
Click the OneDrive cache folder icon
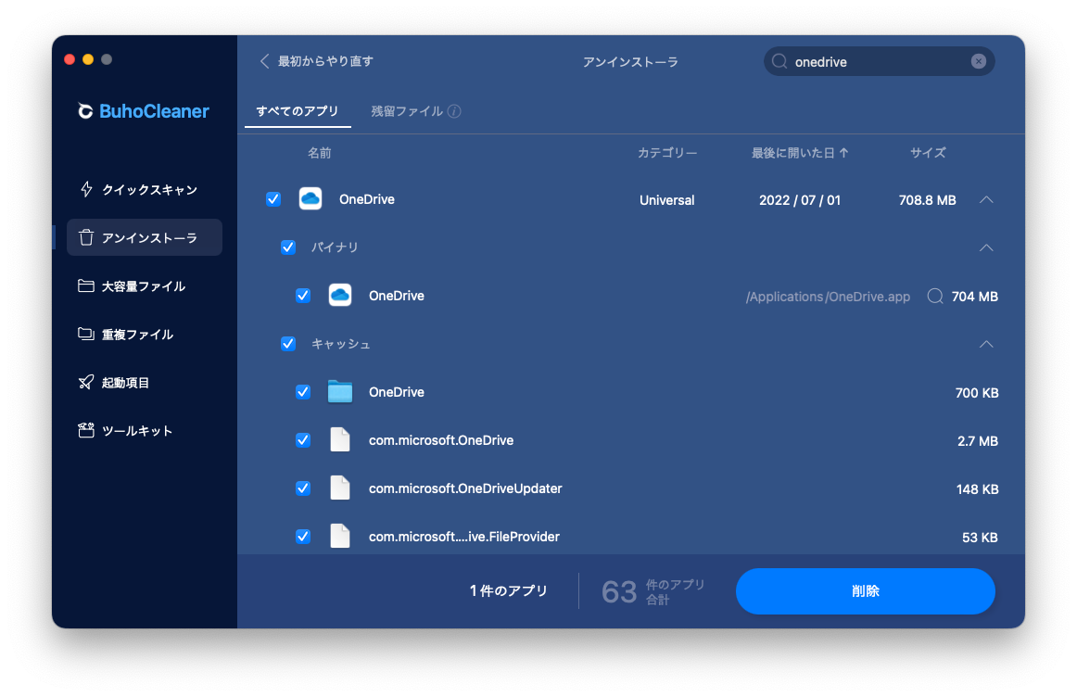[340, 391]
